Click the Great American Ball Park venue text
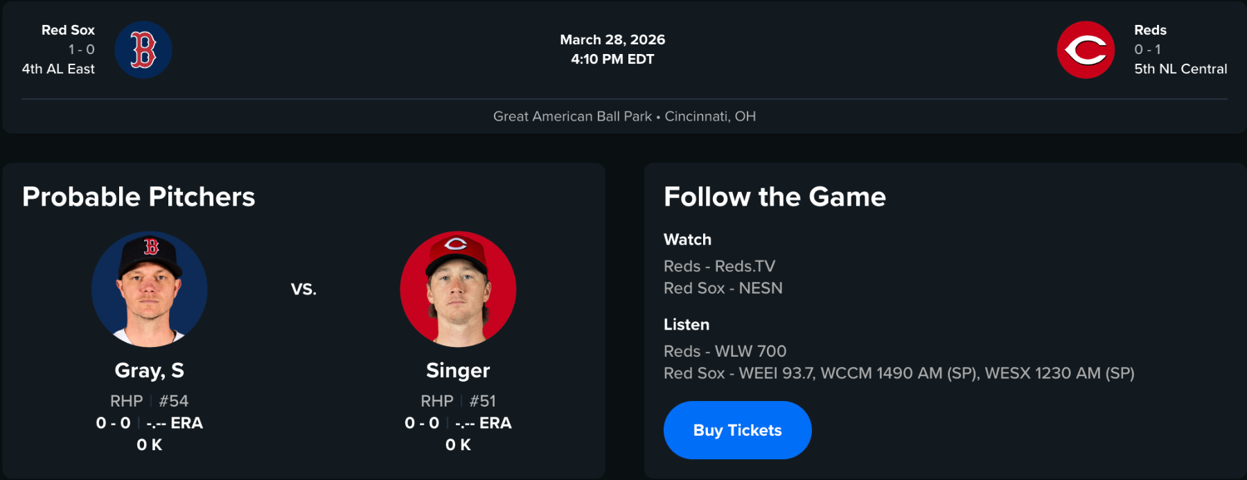The height and width of the screenshot is (480, 1247). 572,116
